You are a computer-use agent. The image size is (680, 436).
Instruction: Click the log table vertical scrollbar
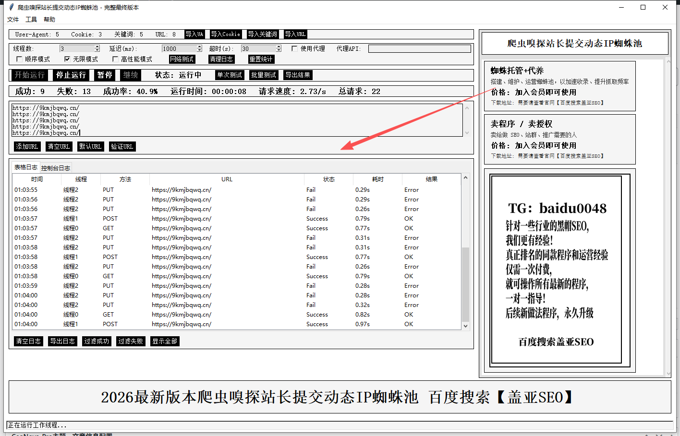click(x=465, y=283)
